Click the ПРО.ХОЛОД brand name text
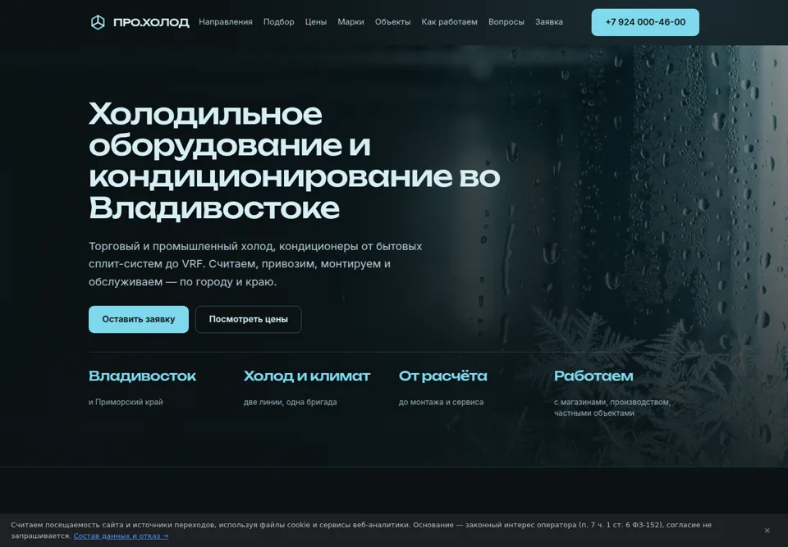The image size is (788, 547). [x=151, y=22]
